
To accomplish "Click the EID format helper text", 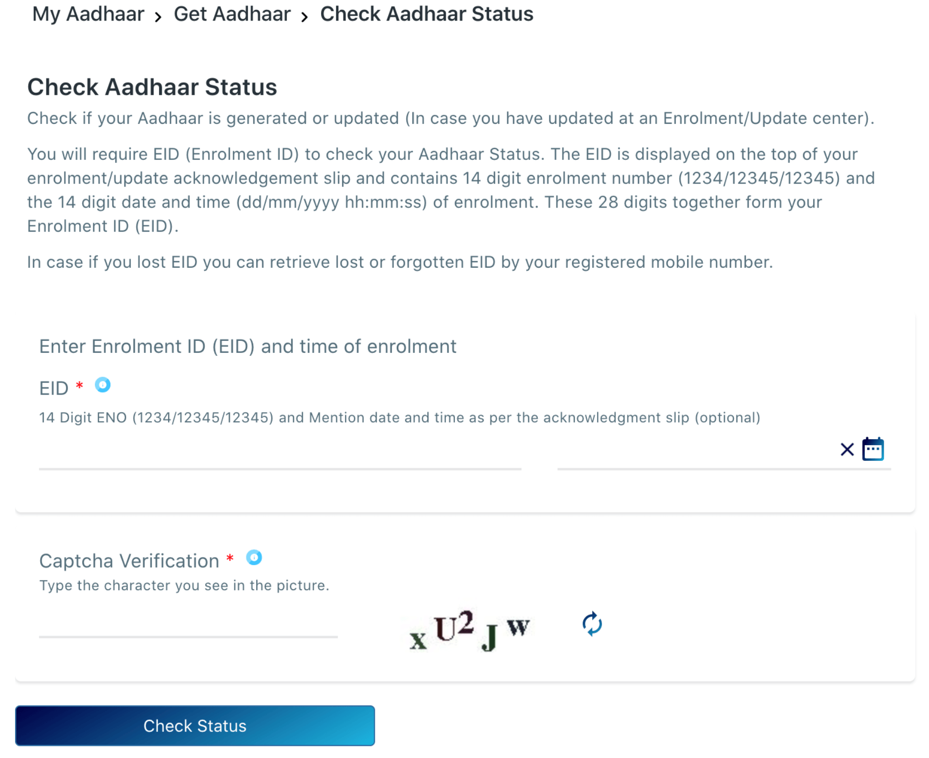I will point(400,417).
